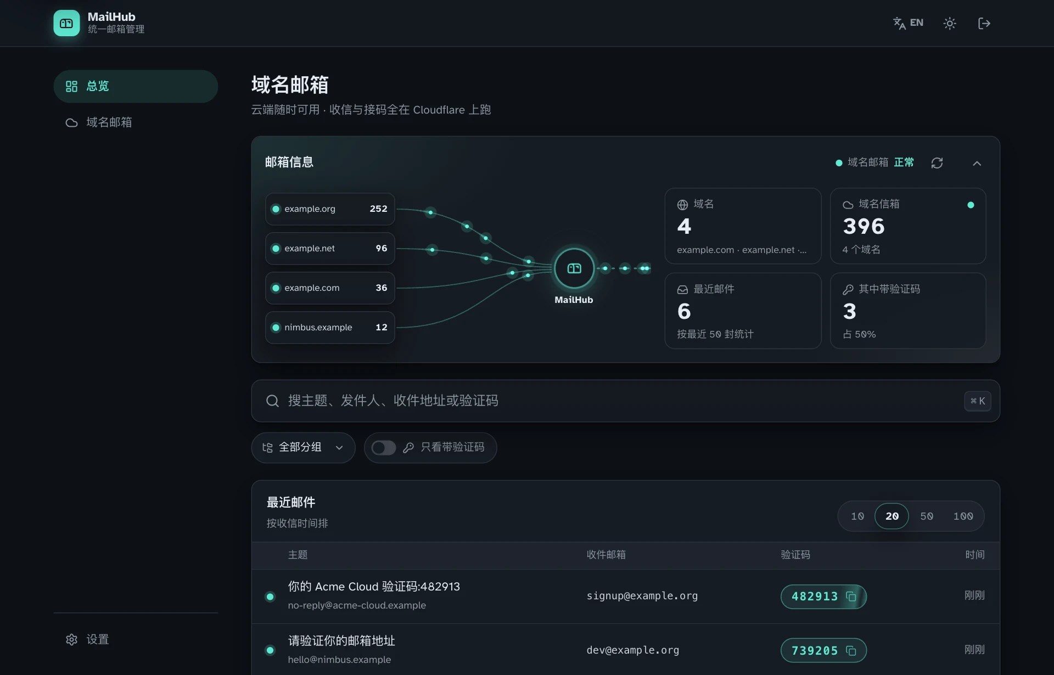
Task: Click sender hello@nimbus.example
Action: click(339, 660)
